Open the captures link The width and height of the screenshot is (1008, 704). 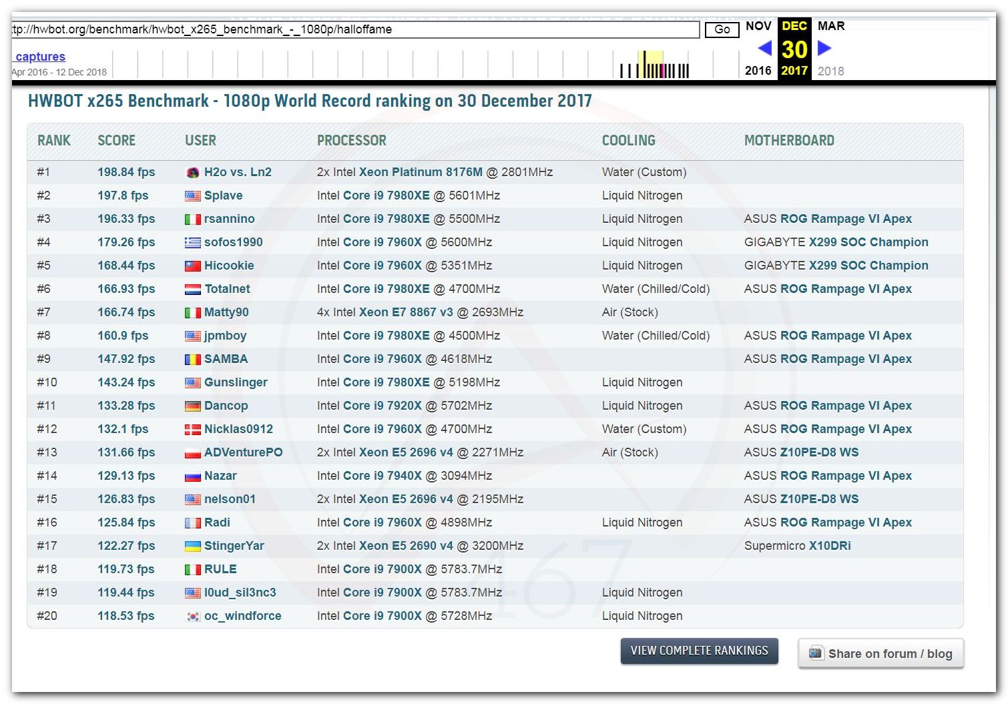point(40,57)
